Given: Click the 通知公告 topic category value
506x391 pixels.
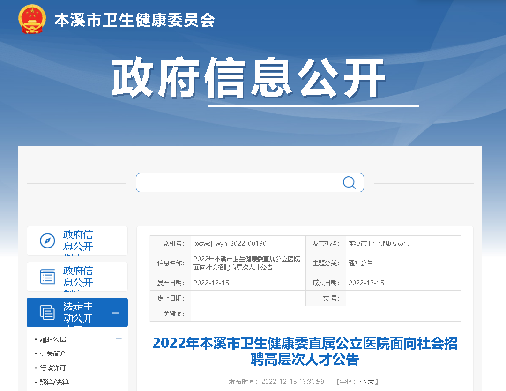Looking at the screenshot, I should (x=361, y=263).
